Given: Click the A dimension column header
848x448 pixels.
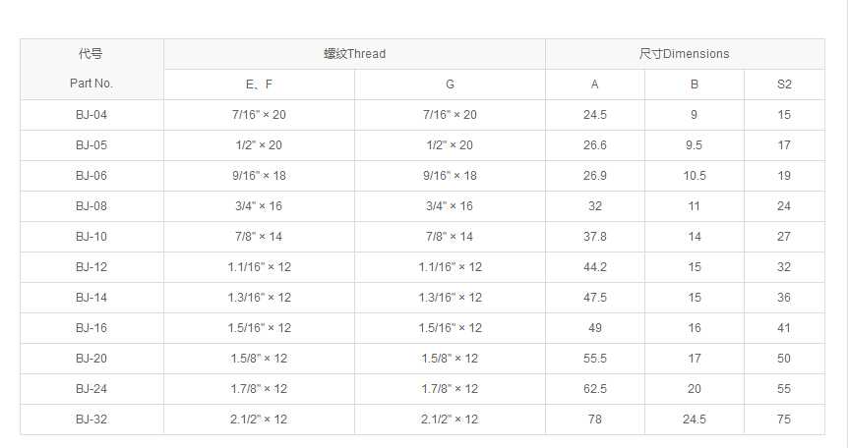Looking at the screenshot, I should 595,84.
